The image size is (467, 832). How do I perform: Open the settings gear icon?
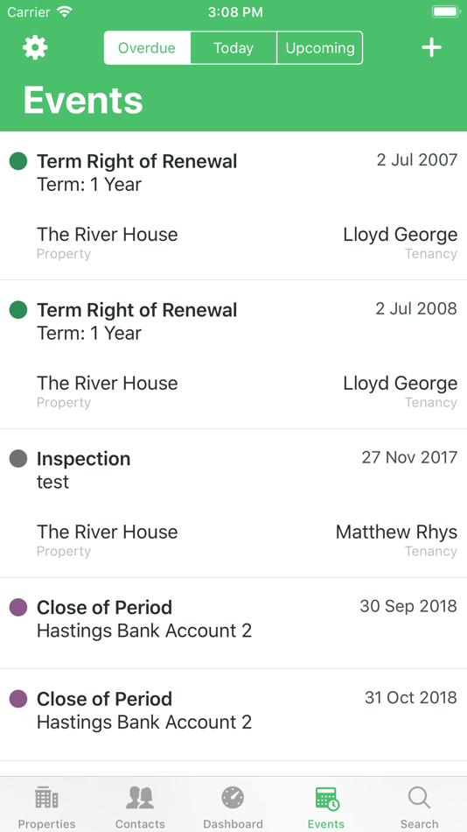pyautogui.click(x=35, y=48)
